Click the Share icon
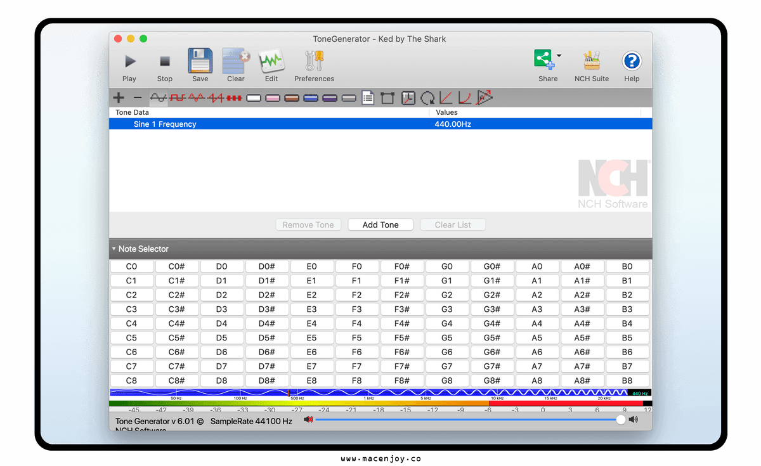This screenshot has height=466, width=761. click(x=544, y=60)
